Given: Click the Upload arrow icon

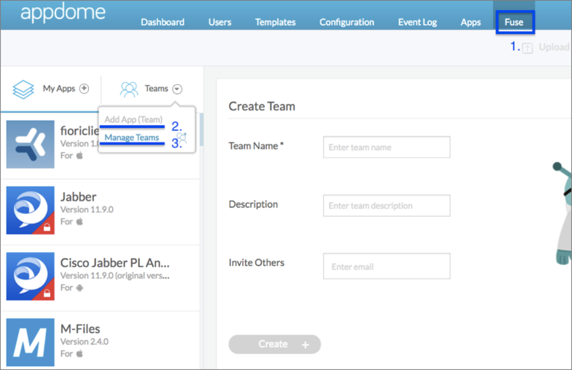Looking at the screenshot, I should tap(527, 48).
